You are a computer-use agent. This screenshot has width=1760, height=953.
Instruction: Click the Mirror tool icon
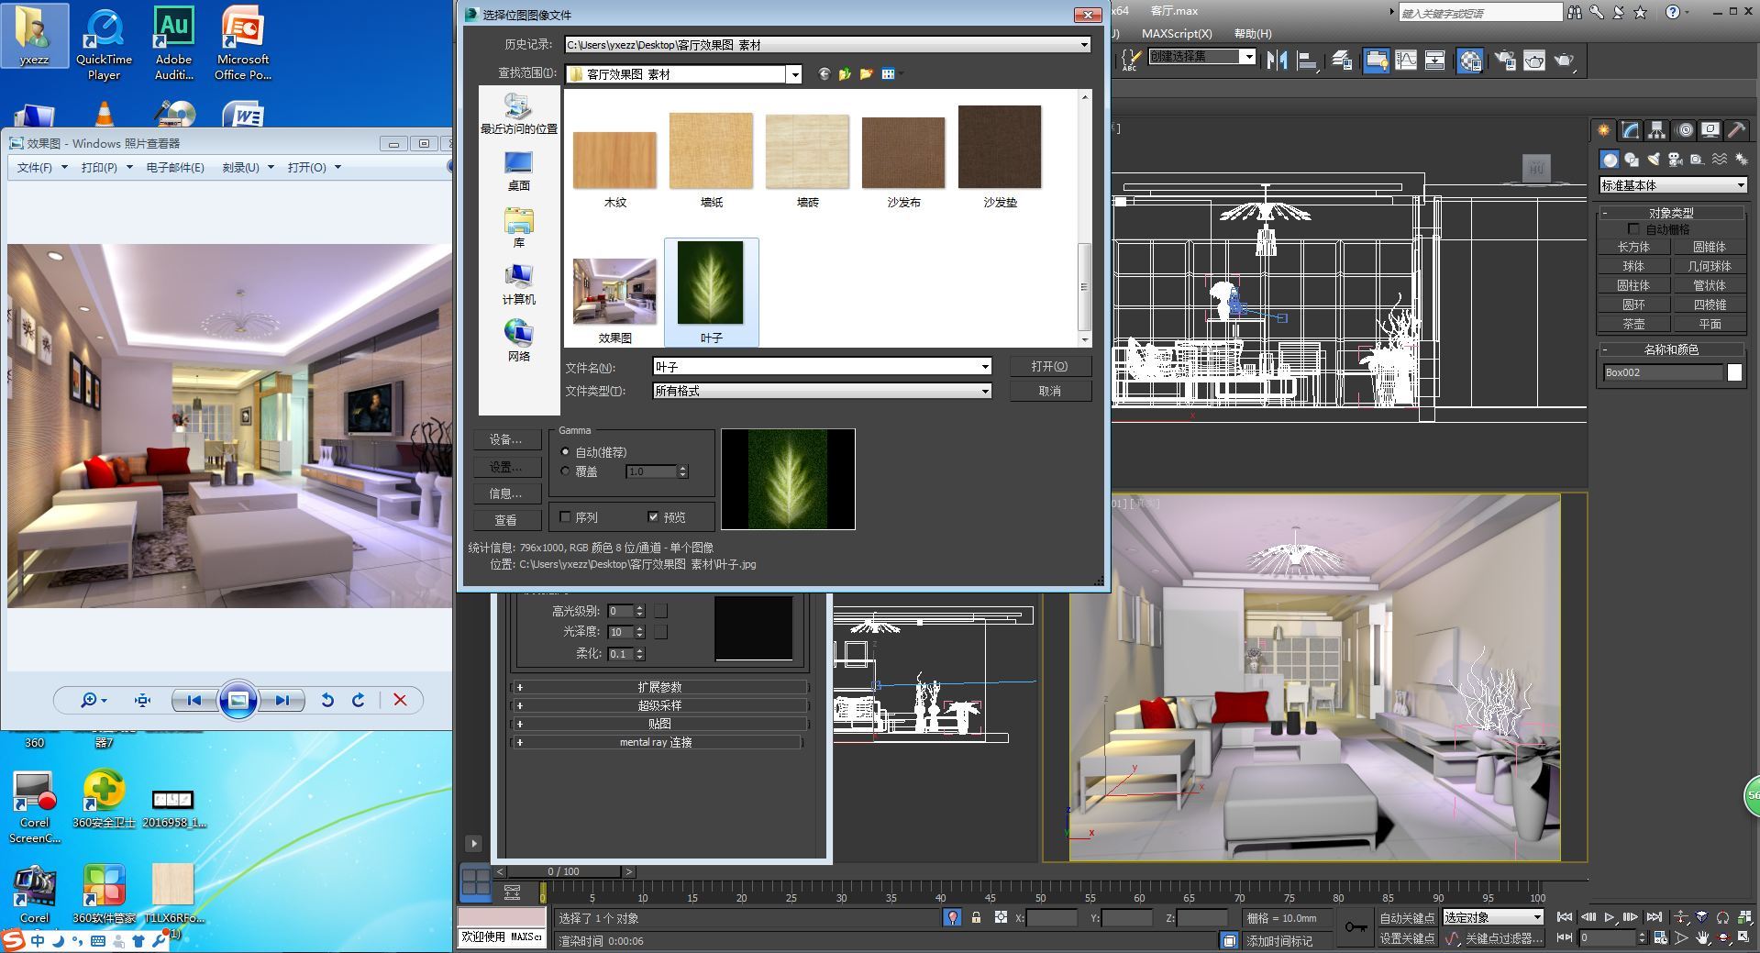1277,61
